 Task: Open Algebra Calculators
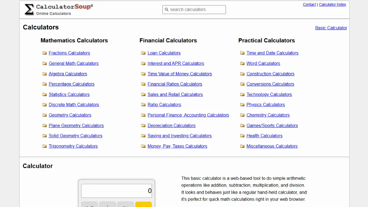pos(68,74)
